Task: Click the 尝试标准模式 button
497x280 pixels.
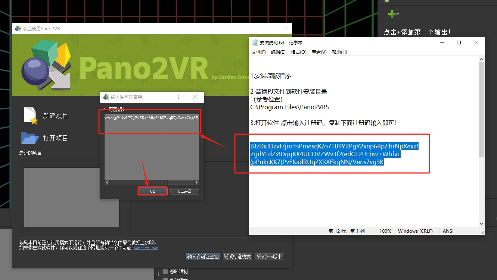Action: point(237,257)
